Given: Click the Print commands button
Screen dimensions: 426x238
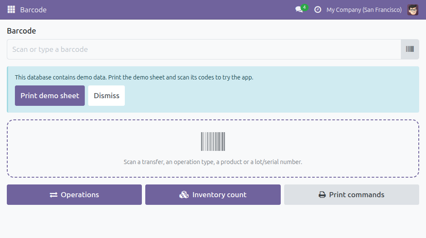Looking at the screenshot, I should point(351,195).
